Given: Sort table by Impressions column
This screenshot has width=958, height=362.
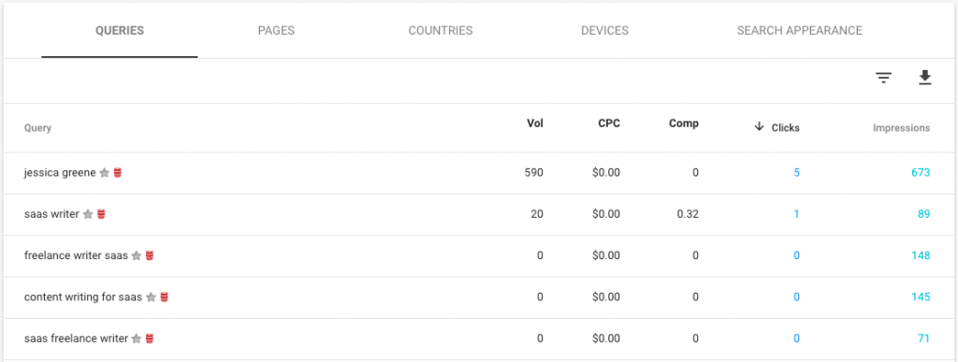Looking at the screenshot, I should click(901, 128).
